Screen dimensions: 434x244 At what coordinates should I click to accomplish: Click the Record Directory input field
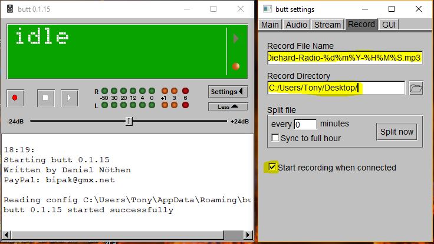tap(336, 88)
